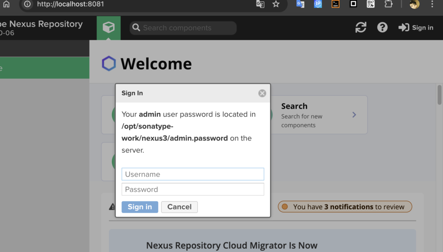Open the 3 notifications to review badge

click(x=345, y=207)
